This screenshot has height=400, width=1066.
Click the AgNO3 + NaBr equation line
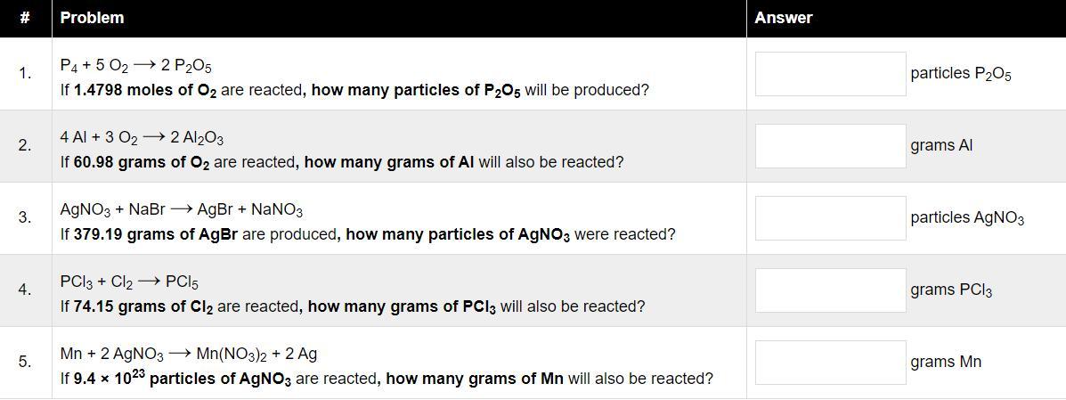(182, 210)
